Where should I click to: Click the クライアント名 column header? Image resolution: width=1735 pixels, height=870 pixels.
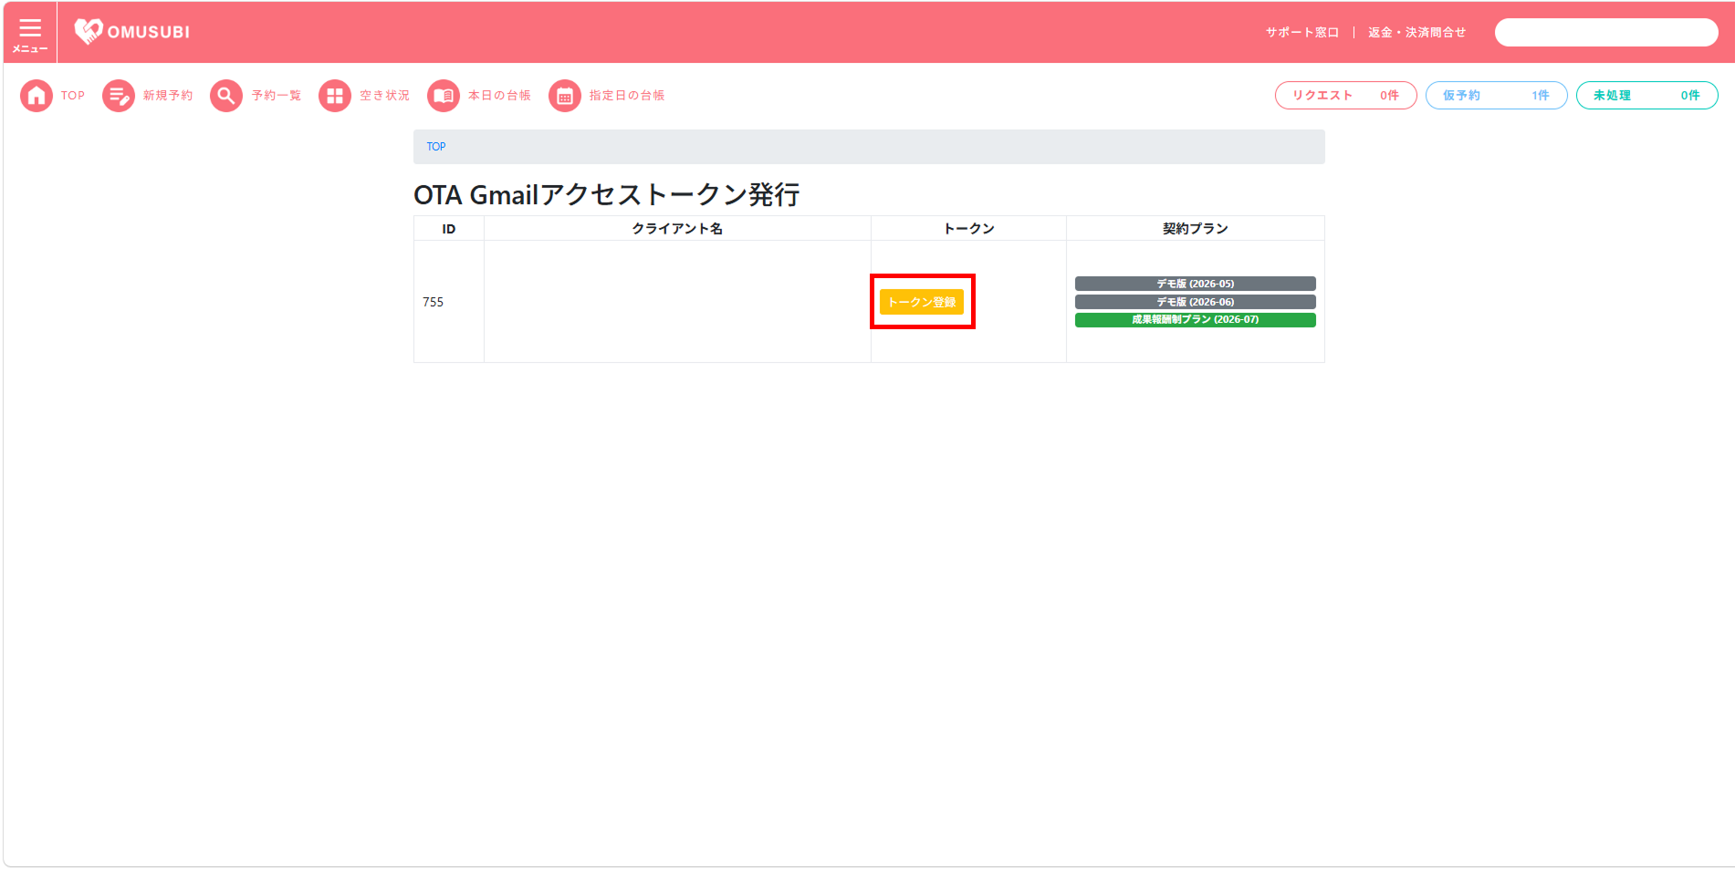[677, 229]
